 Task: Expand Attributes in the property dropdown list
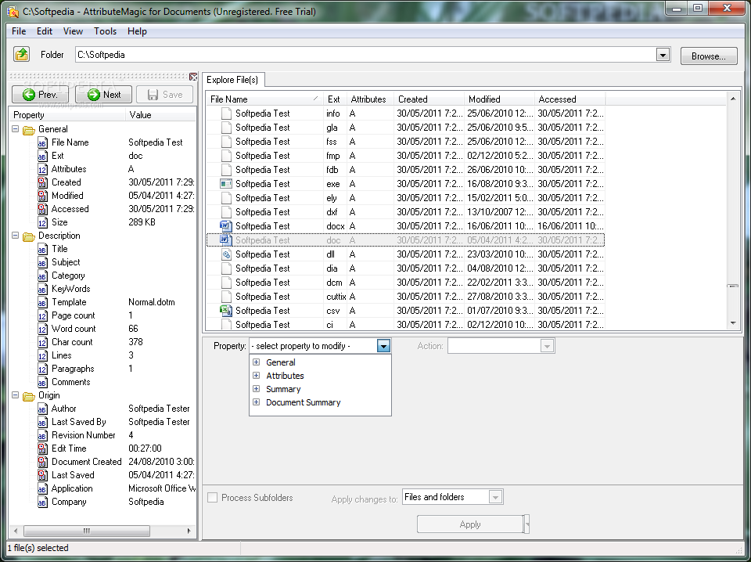pos(257,376)
